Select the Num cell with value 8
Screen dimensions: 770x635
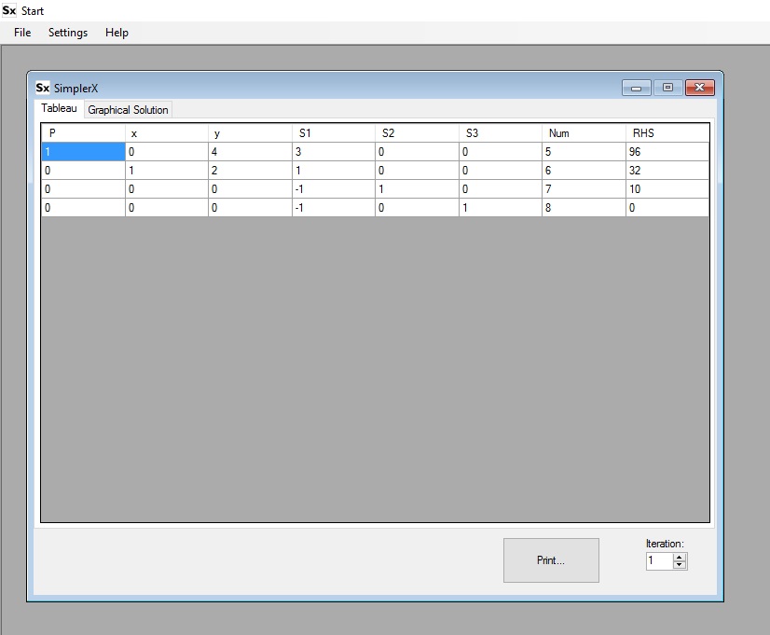584,208
